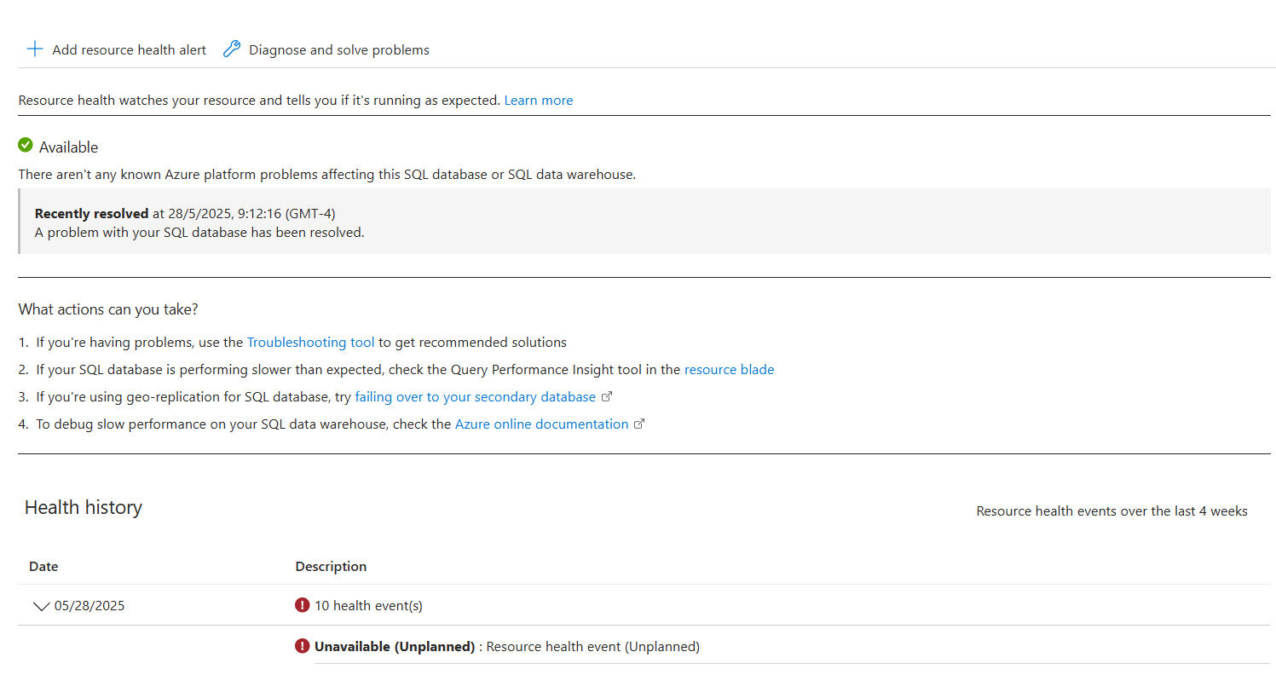Click the red error icon beside Unavailable (Unplanned)
This screenshot has height=675, width=1276.
pos(302,646)
